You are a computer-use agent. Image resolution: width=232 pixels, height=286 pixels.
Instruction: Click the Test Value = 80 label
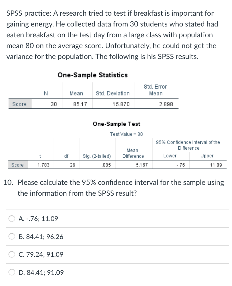point(127,134)
